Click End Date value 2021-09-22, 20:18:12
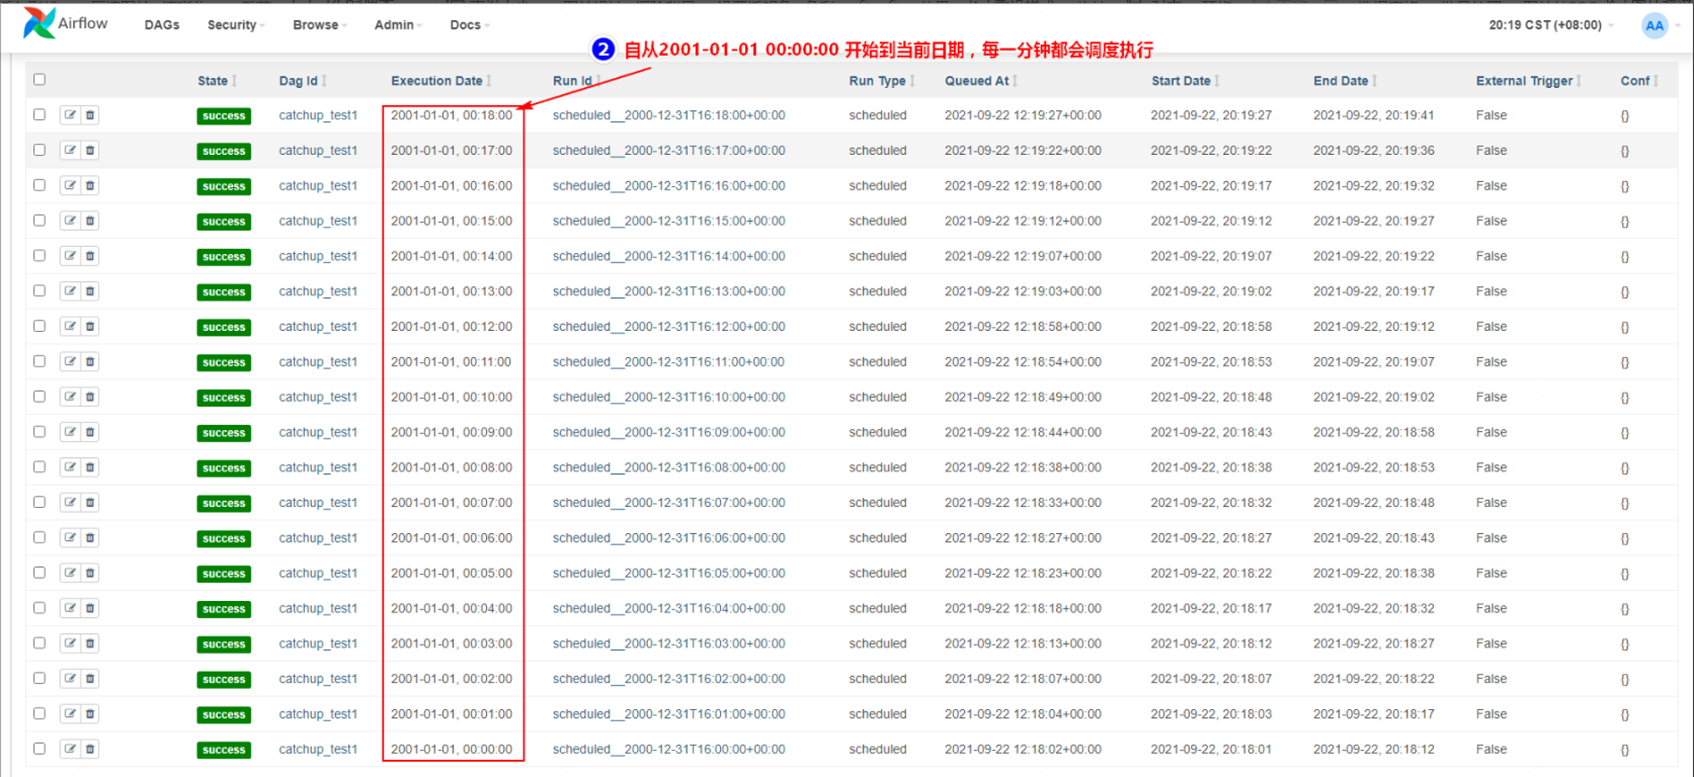 tap(1374, 749)
